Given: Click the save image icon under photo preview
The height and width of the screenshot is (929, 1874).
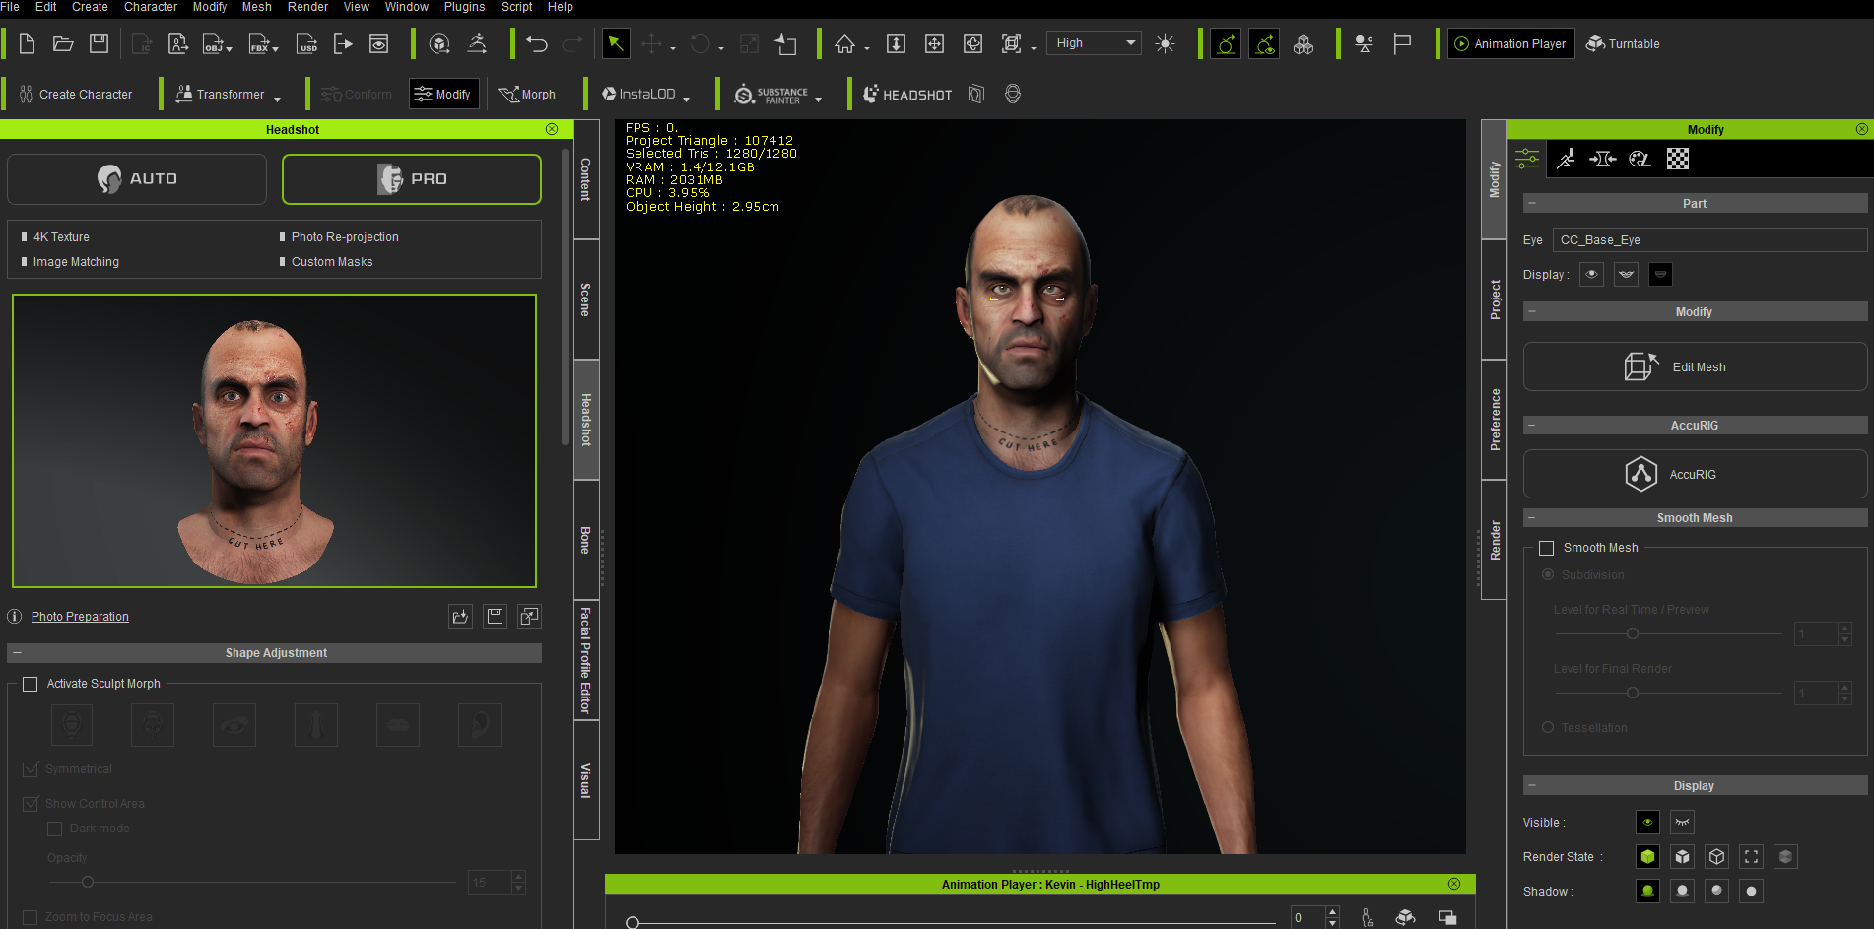Looking at the screenshot, I should pyautogui.click(x=496, y=617).
